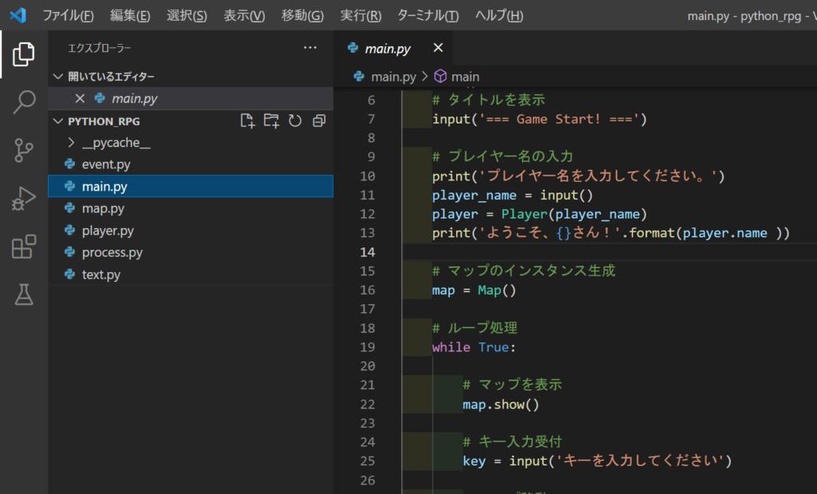Screen dimensions: 817x494
Task: Open the Extensions view
Action: coord(24,248)
